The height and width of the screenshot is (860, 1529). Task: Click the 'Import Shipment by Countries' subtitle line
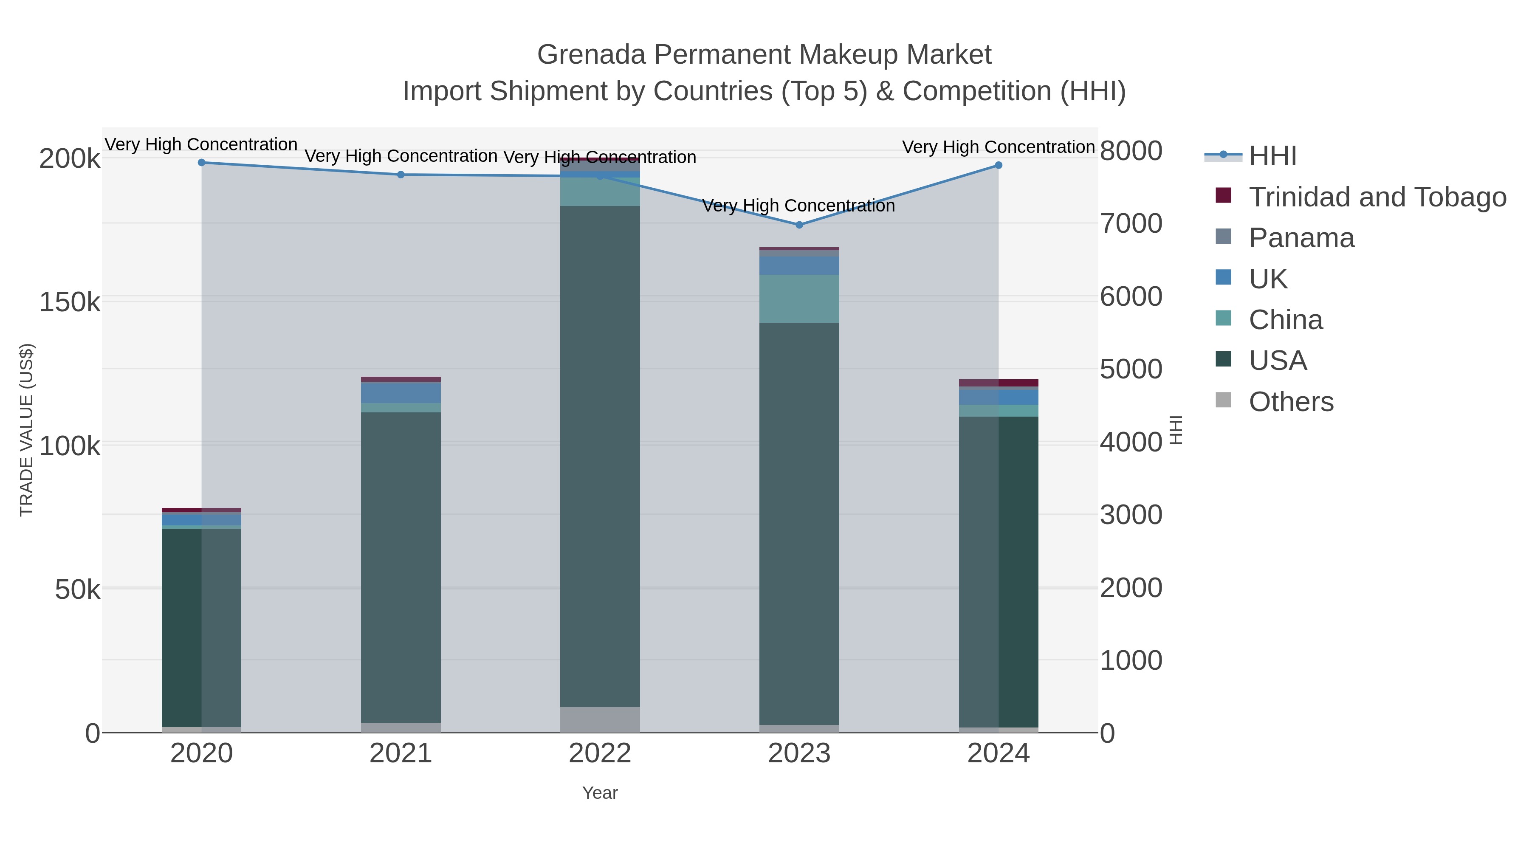[764, 91]
